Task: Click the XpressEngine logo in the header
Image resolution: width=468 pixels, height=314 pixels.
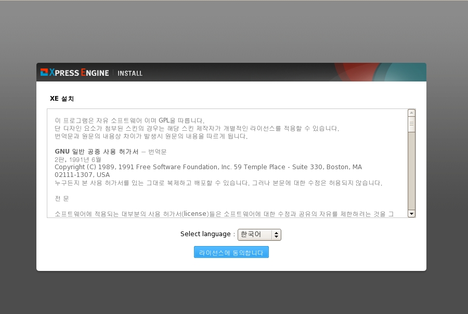Action: 74,72
